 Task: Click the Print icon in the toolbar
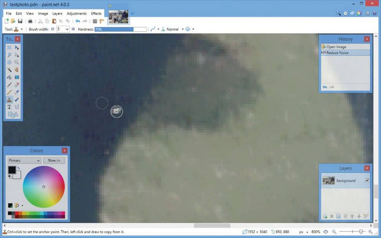tap(30, 21)
